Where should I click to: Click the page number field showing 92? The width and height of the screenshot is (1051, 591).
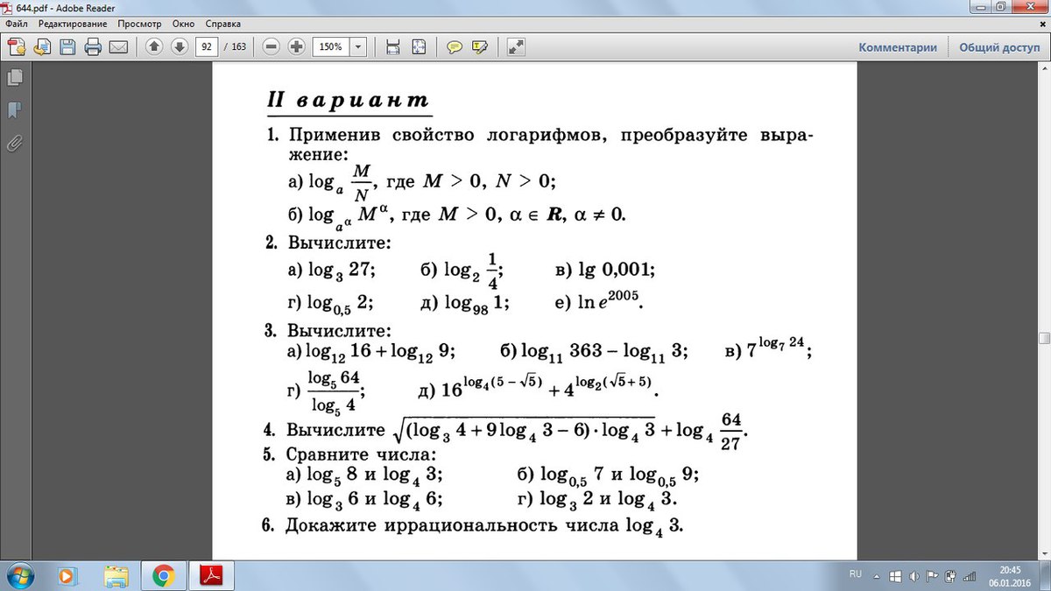pos(207,47)
